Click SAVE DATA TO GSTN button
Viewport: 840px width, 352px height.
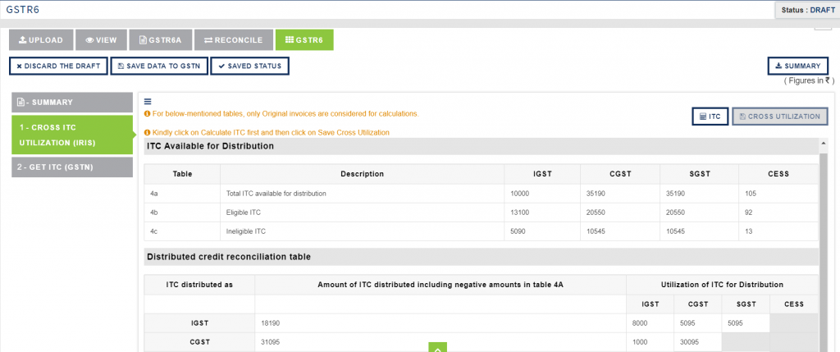pyautogui.click(x=159, y=66)
